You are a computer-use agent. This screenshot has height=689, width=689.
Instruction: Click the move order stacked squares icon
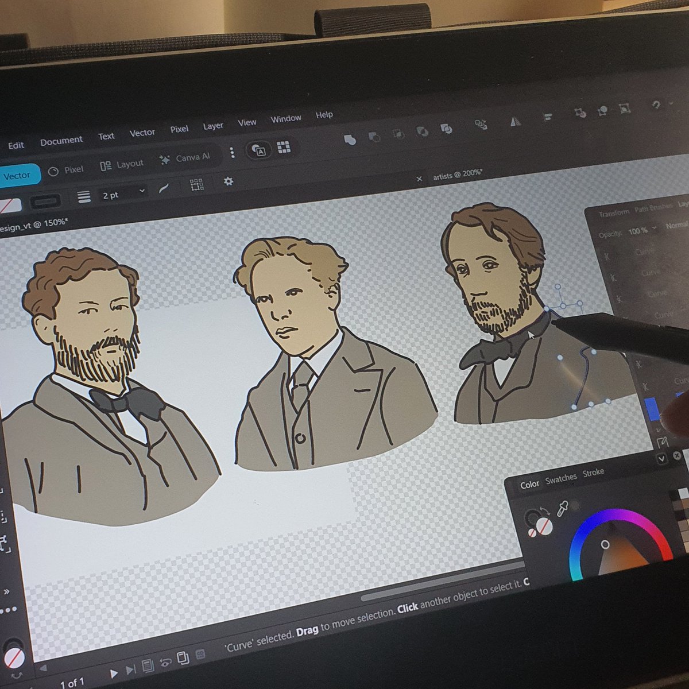(x=481, y=124)
